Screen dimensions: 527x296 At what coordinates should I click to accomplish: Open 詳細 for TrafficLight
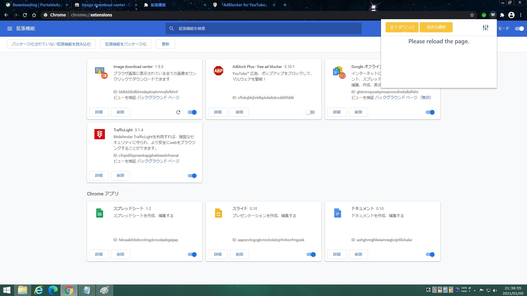click(x=99, y=175)
